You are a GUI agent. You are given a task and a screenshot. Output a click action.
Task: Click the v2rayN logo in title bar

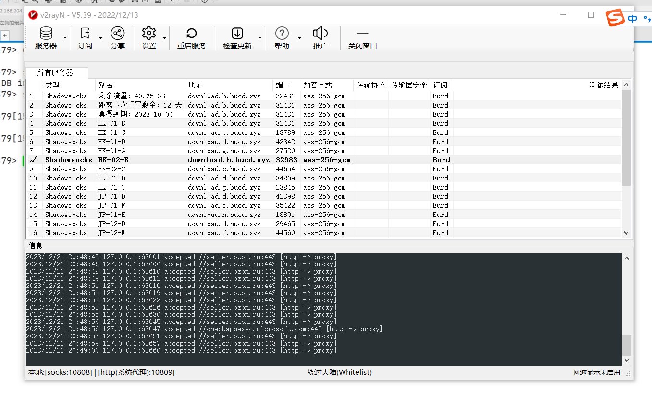(33, 15)
